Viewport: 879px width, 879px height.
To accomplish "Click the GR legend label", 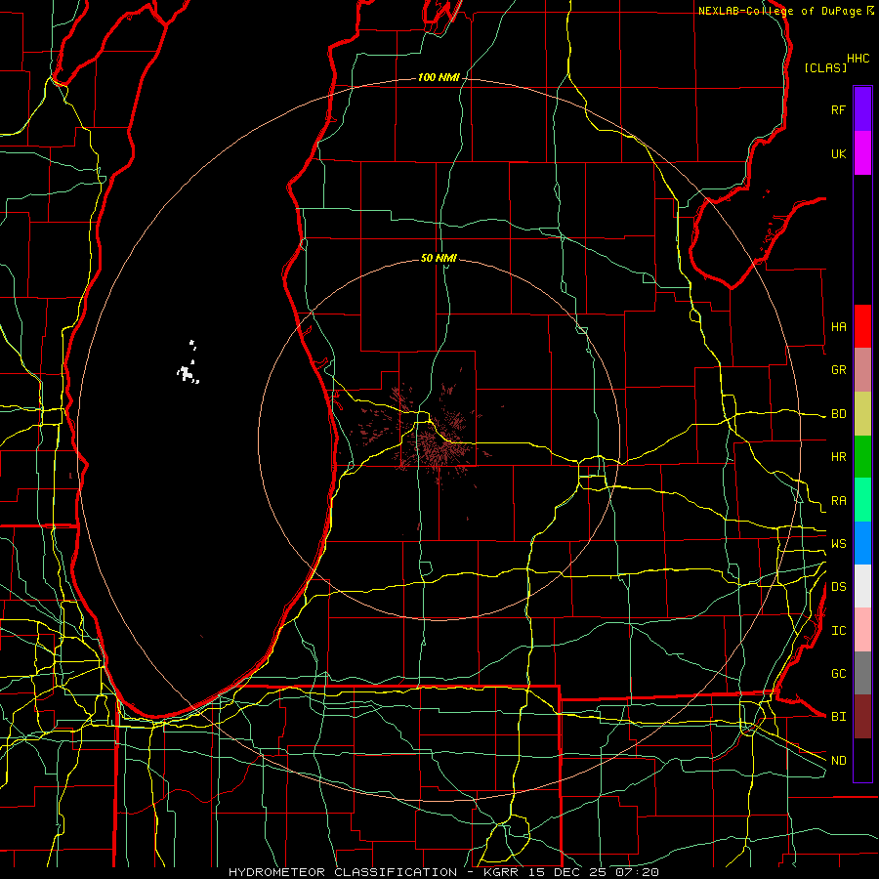I will 838,370.
